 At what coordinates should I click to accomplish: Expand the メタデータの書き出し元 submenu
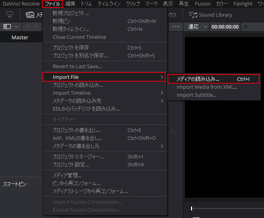tap(105, 146)
